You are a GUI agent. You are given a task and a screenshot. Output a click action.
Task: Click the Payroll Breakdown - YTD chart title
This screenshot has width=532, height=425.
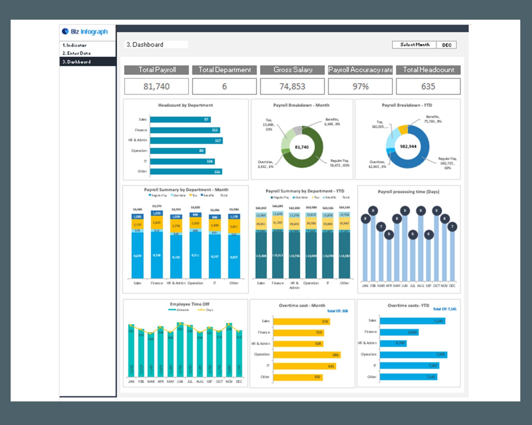click(407, 105)
